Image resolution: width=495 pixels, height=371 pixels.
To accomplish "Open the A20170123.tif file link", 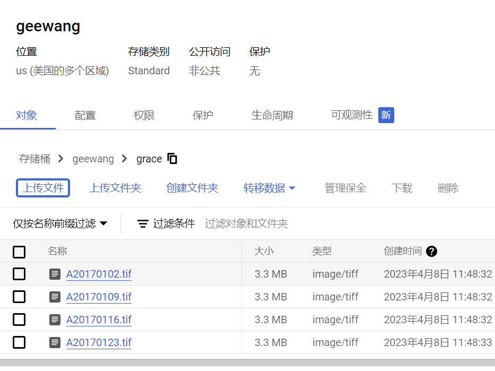I will pyautogui.click(x=99, y=342).
